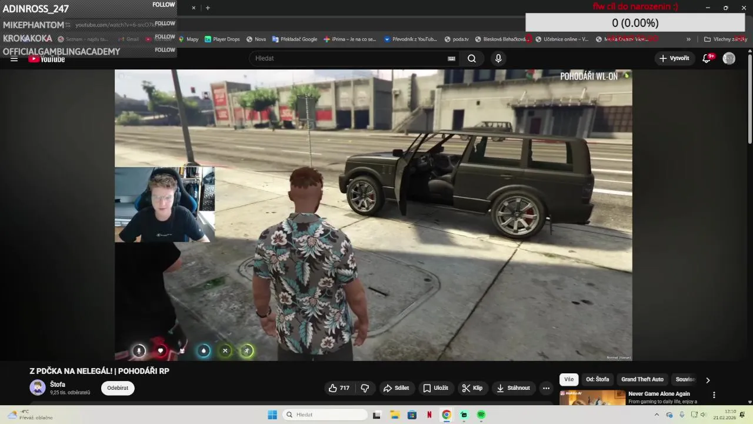Open the weather widget on taskbar
Viewport: 753px width, 424px height.
point(31,415)
